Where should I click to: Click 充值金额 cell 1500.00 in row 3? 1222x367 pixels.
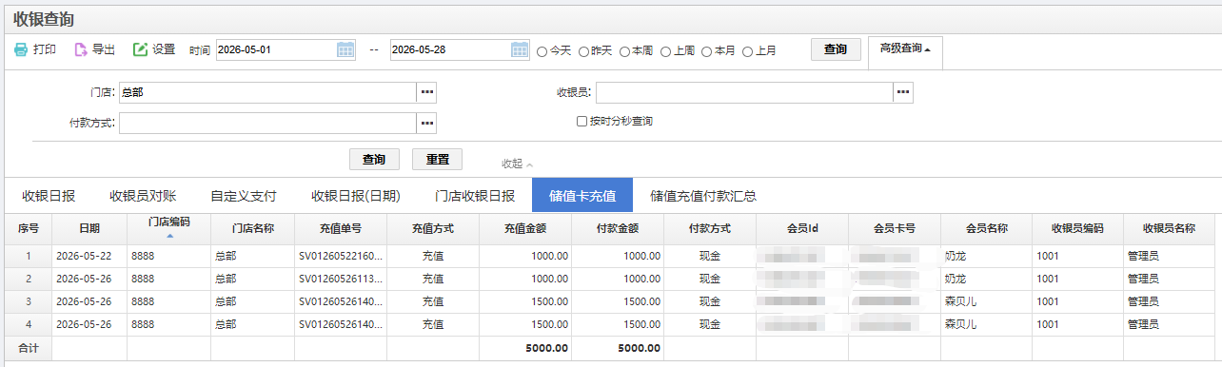coord(525,301)
